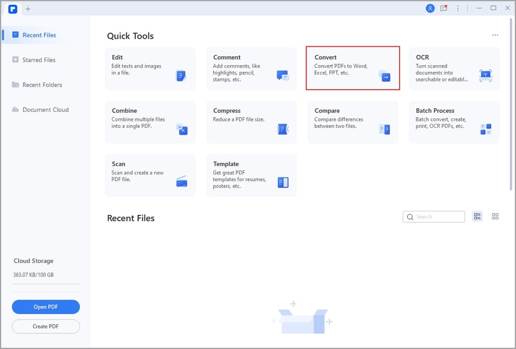Click the Cloud Storage heading
The image size is (516, 349).
click(33, 261)
